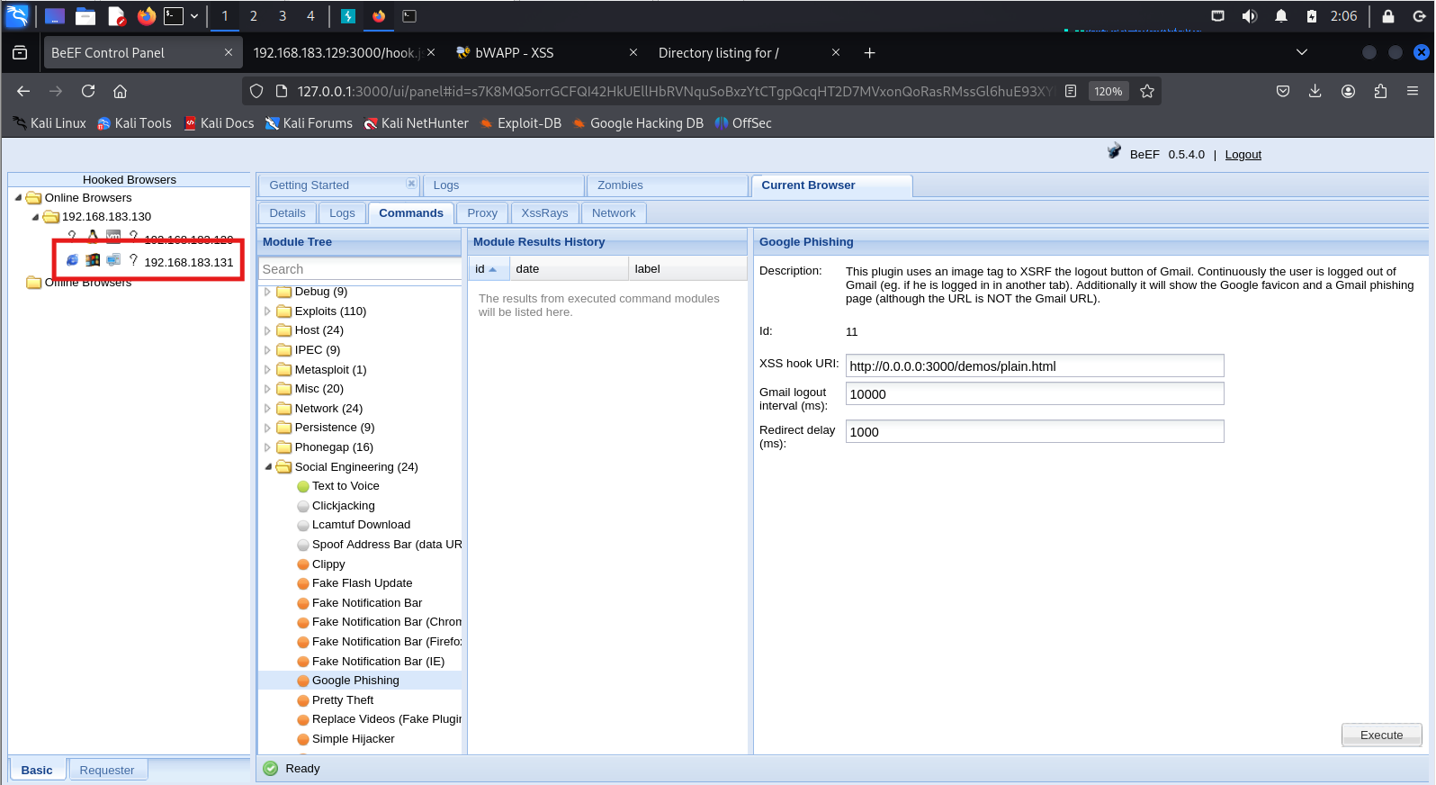This screenshot has width=1436, height=785.
Task: Open the Firefox hamburger menu
Action: [x=1413, y=91]
